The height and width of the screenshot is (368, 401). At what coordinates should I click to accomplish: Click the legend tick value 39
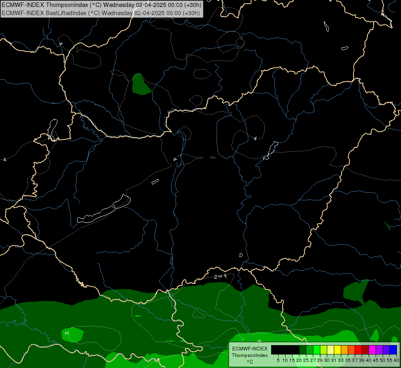click(362, 360)
